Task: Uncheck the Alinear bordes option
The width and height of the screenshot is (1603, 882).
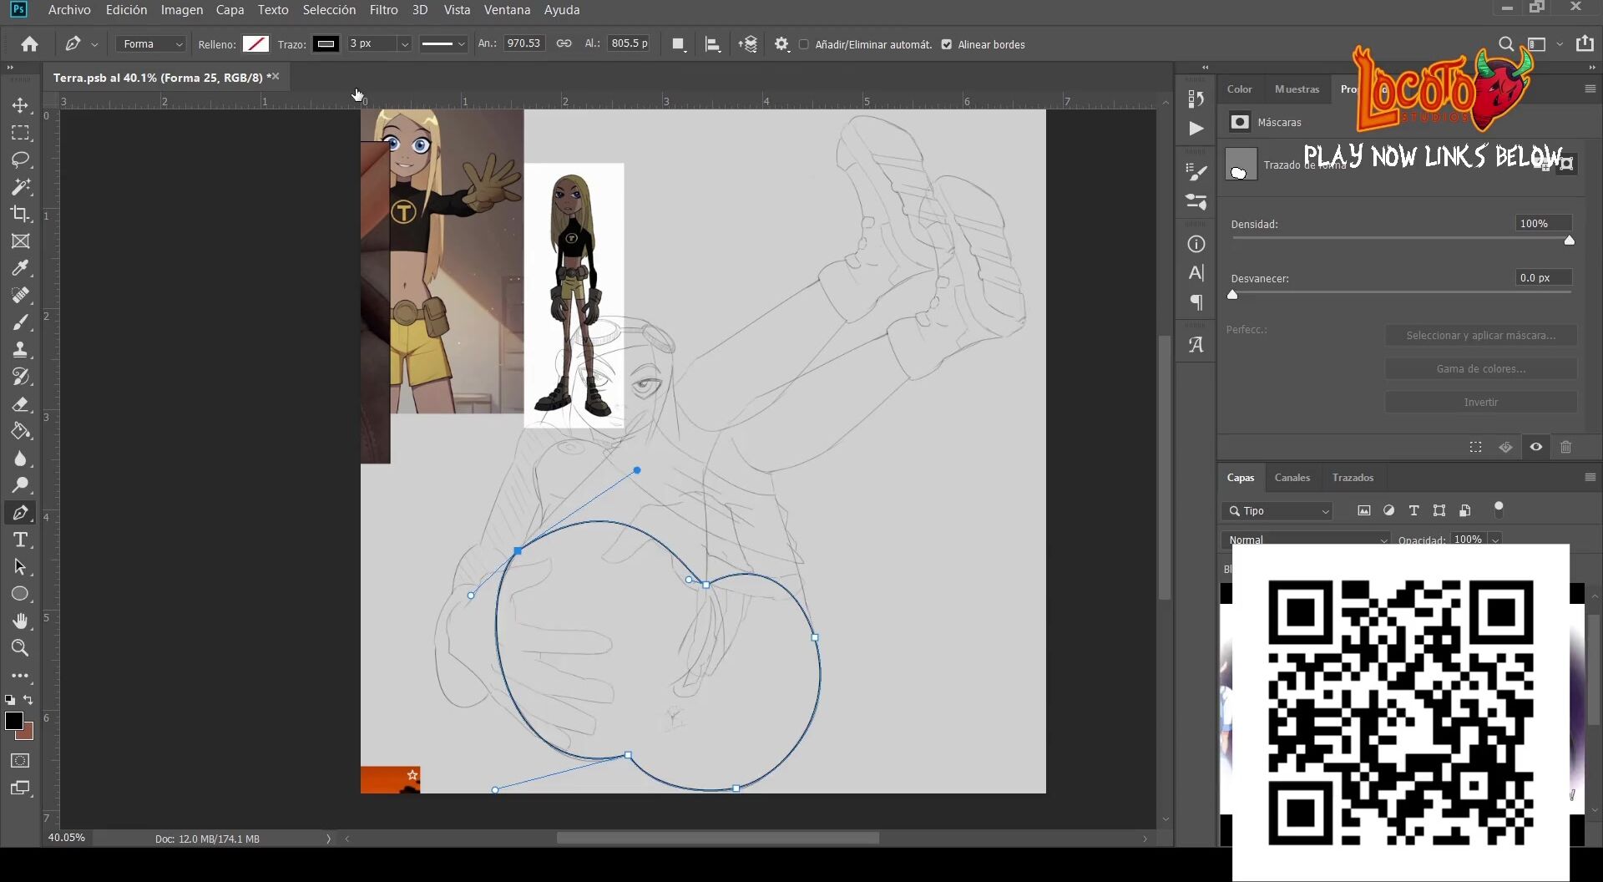Action: click(x=947, y=44)
